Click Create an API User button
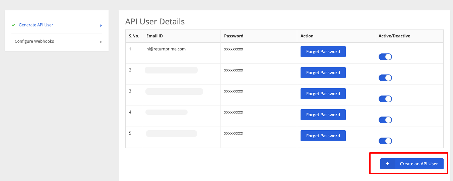Image resolution: width=453 pixels, height=181 pixels. [x=412, y=164]
